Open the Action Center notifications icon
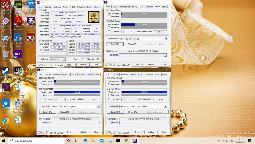255x144 pixels. (250, 141)
